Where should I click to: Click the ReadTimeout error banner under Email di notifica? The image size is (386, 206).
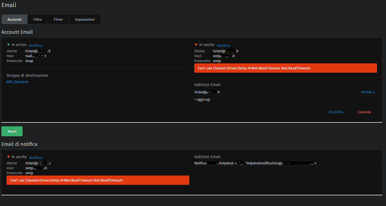coord(98,180)
